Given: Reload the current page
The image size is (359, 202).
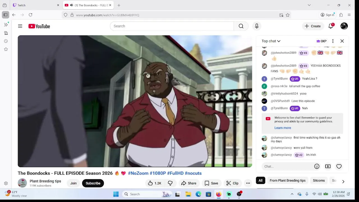Looking at the screenshot, I should (31, 15).
